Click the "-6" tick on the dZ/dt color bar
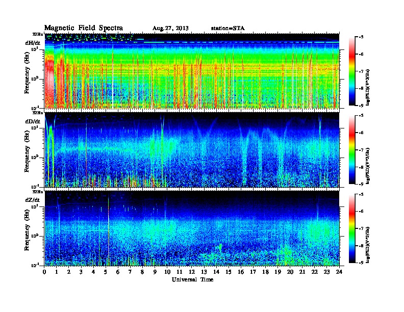Screen dimensions: 404x312 point(361,212)
